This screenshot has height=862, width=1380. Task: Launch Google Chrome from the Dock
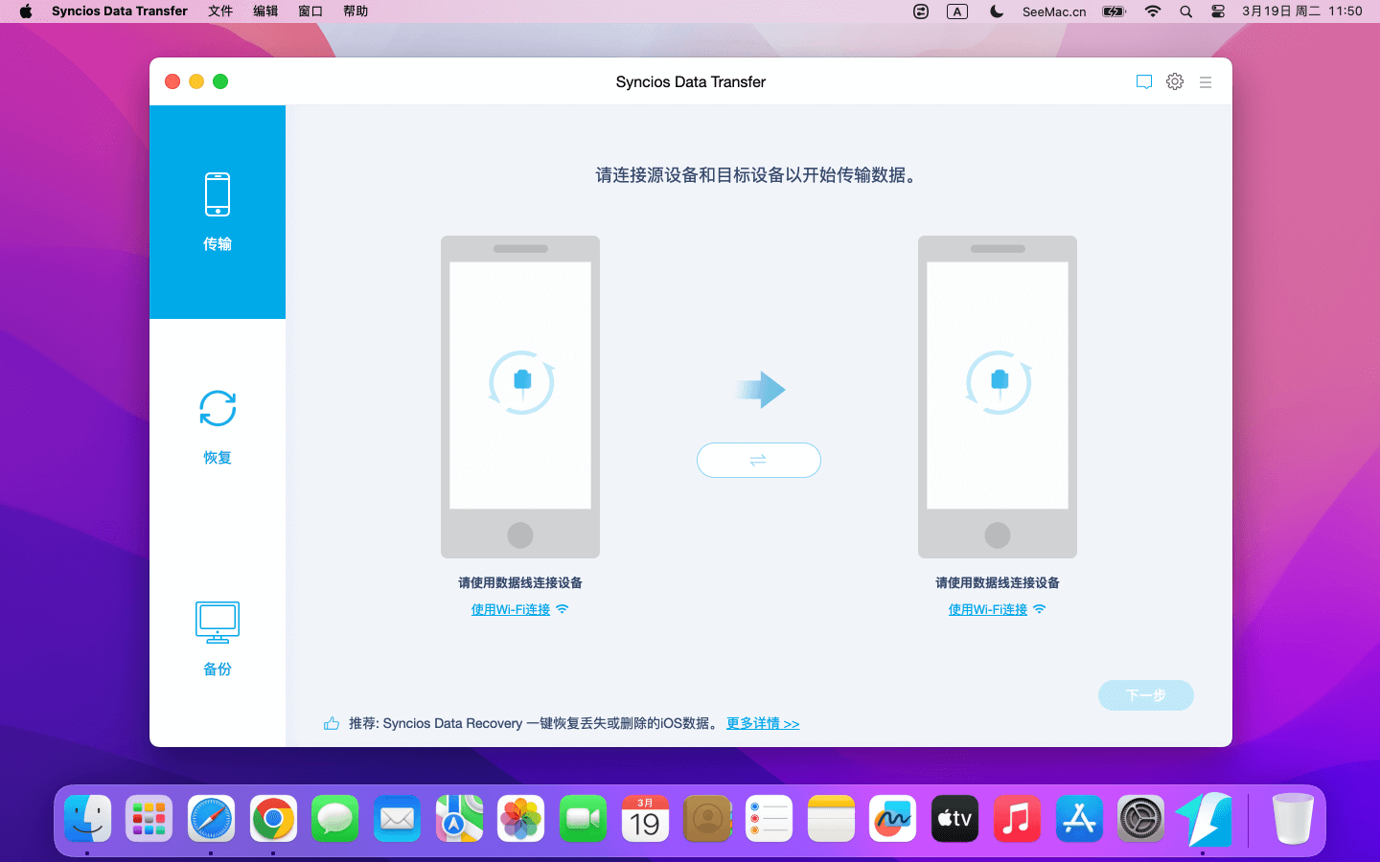(273, 819)
